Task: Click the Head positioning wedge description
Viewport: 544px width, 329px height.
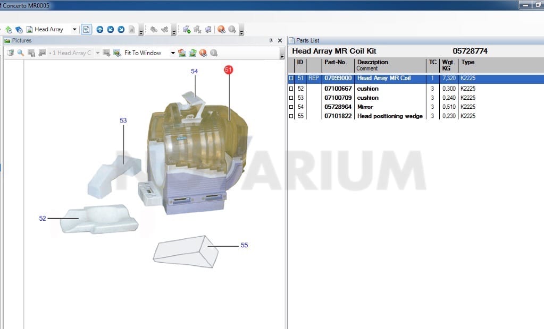Action: coord(390,116)
